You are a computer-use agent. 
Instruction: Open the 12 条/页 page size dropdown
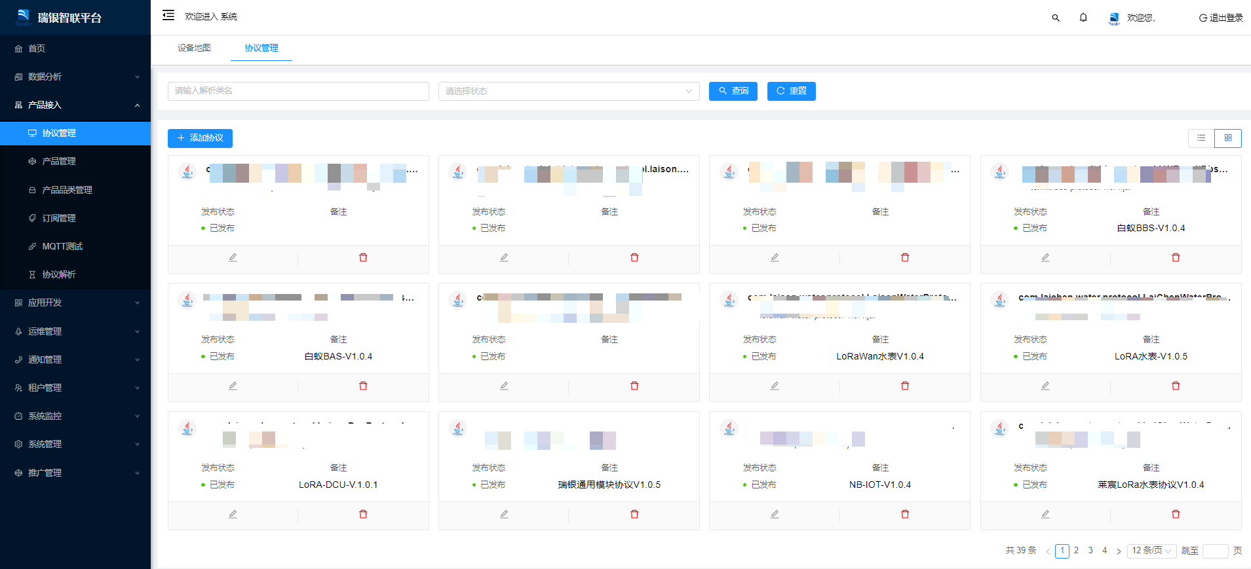(x=1151, y=551)
